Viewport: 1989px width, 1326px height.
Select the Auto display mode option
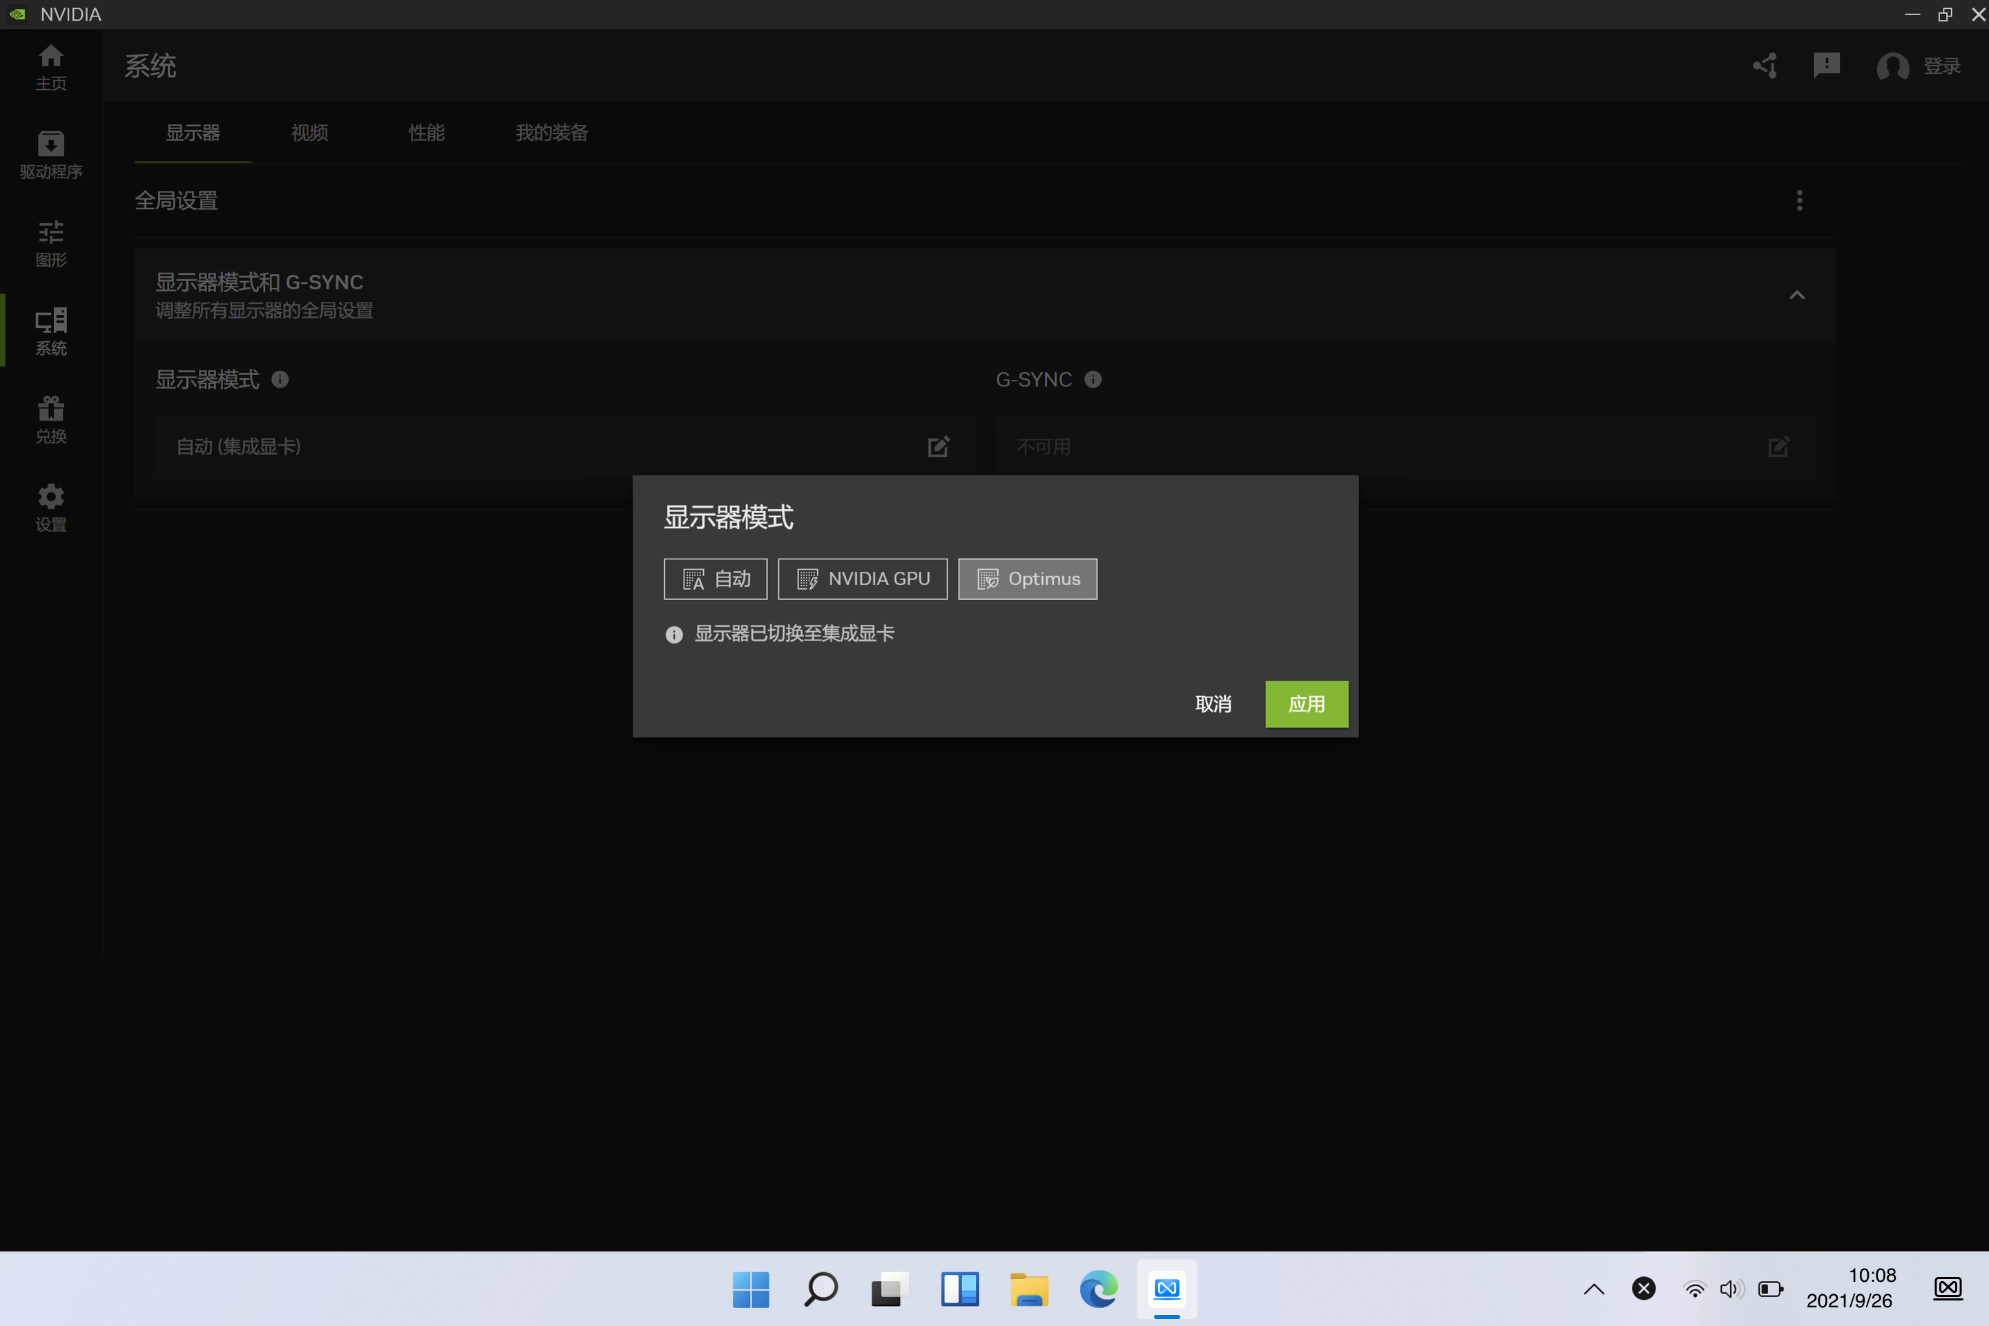(x=715, y=579)
